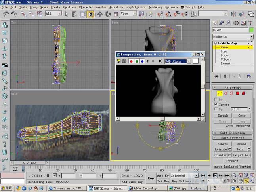Click the 0 / 100 time slider
The width and height of the screenshot is (256, 192).
pyautogui.click(x=29, y=163)
